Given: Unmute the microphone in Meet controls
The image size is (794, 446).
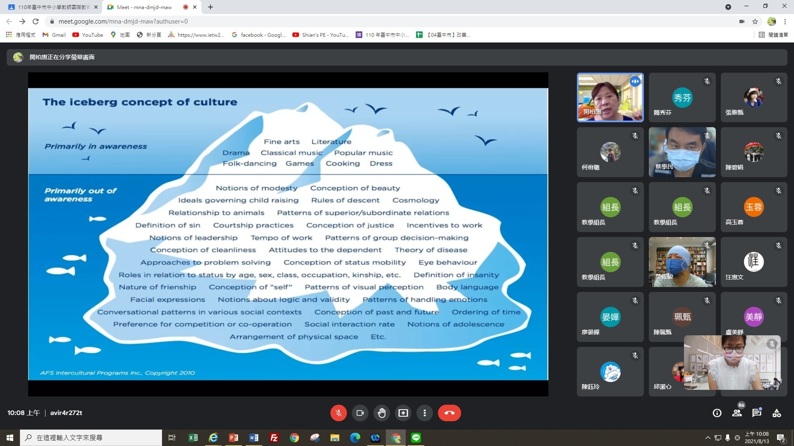Looking at the screenshot, I should [338, 413].
